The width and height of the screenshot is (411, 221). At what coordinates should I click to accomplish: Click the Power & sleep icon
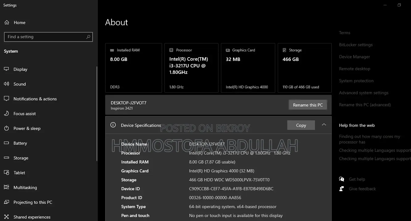(6, 128)
